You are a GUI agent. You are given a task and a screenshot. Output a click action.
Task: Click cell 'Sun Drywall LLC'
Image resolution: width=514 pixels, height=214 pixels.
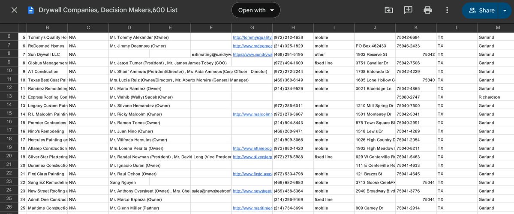pyautogui.click(x=47, y=54)
